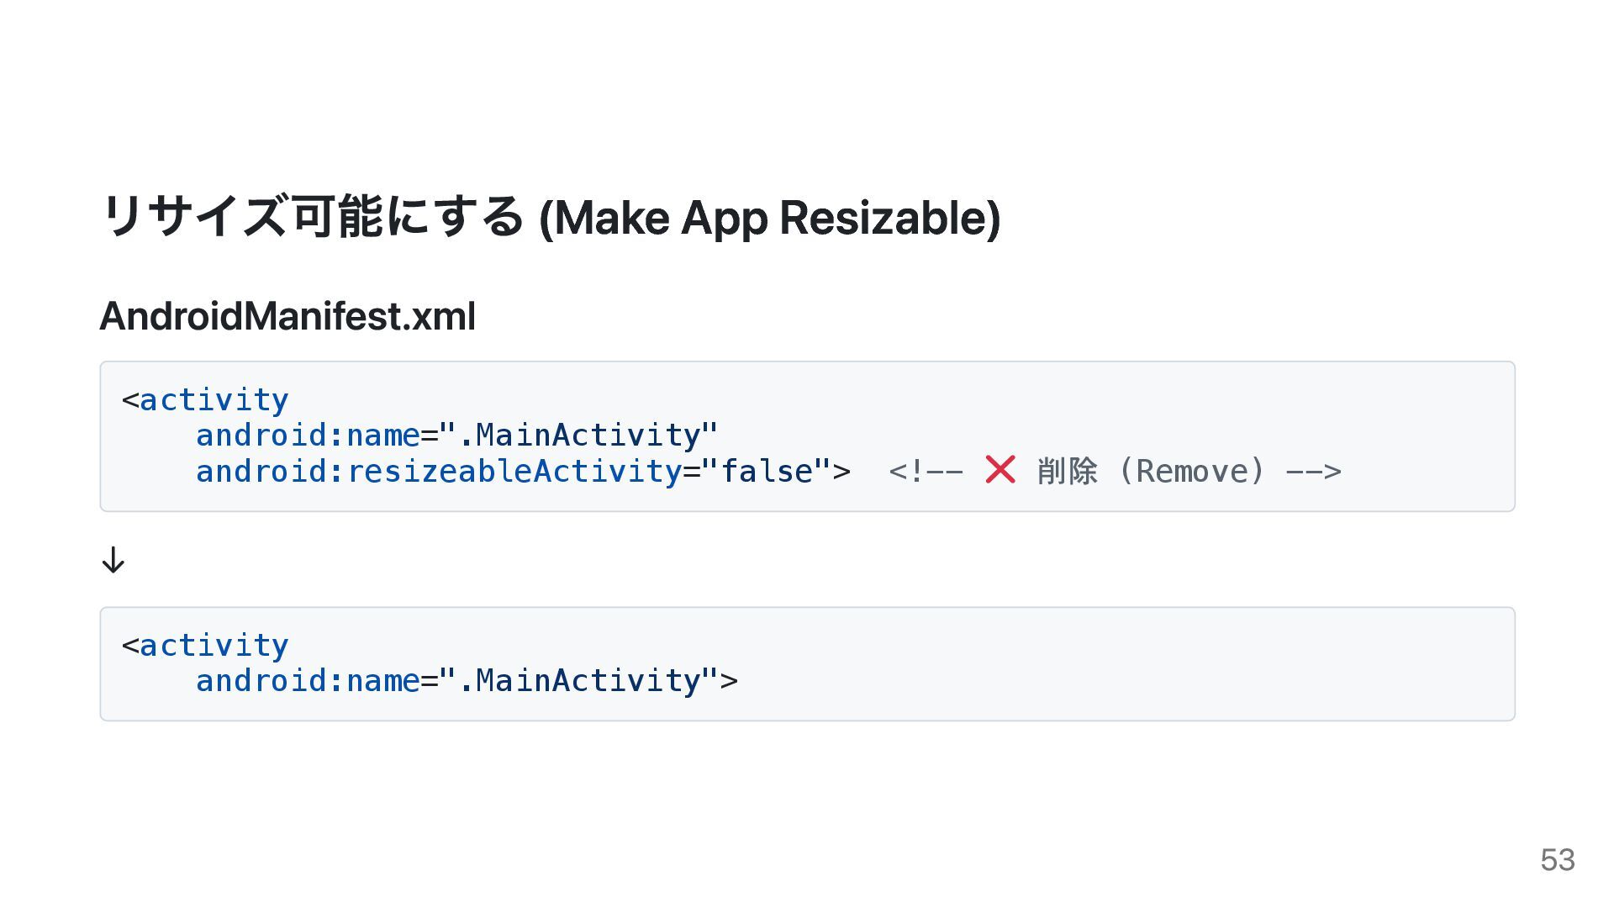This screenshot has height=908, width=1614.
Task: Select 'android:resizeableActivity' attribute in the first block
Action: tap(438, 472)
